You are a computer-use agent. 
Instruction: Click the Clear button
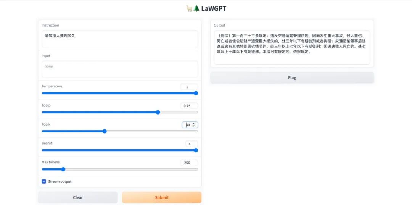78,197
